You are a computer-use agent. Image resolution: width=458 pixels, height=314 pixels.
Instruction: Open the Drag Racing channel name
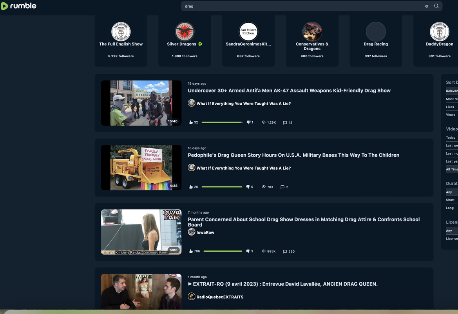[x=376, y=44]
